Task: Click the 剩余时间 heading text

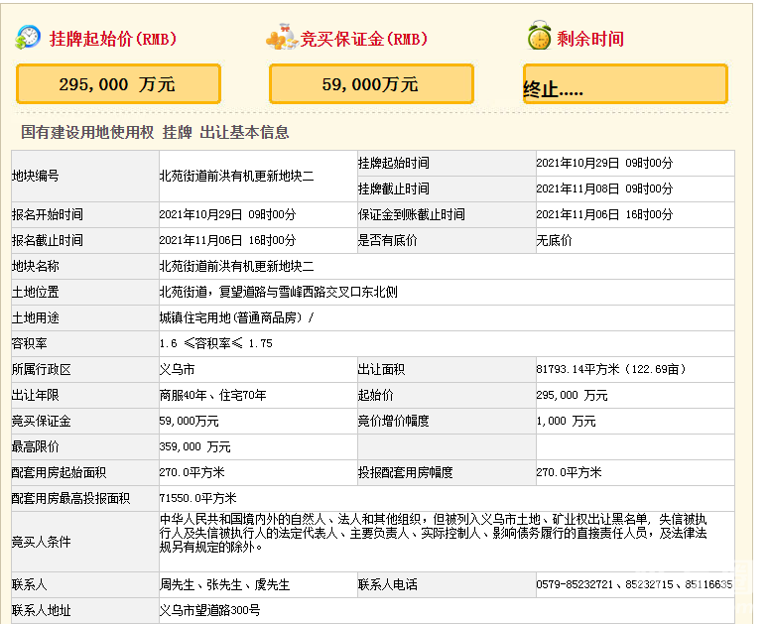Action: coord(590,40)
